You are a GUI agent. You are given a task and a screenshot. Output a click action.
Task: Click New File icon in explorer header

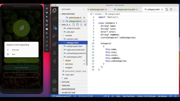pyautogui.click(x=74, y=25)
